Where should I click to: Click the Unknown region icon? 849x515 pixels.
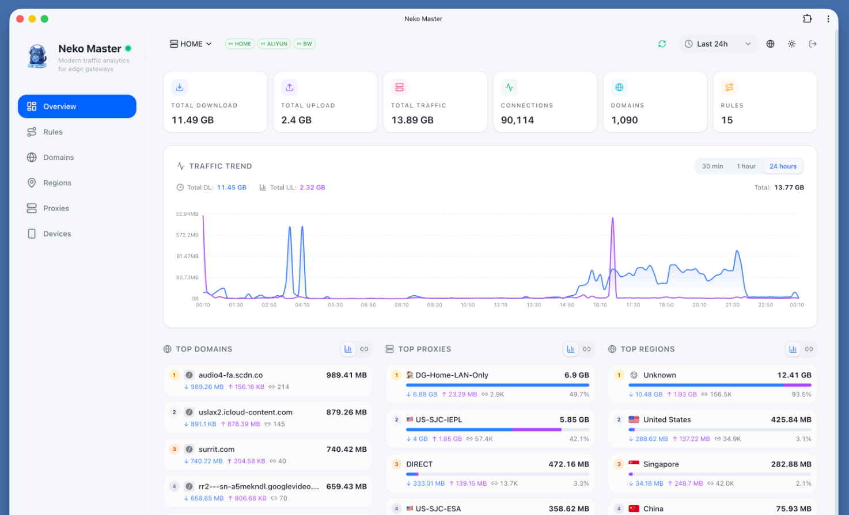pos(634,375)
